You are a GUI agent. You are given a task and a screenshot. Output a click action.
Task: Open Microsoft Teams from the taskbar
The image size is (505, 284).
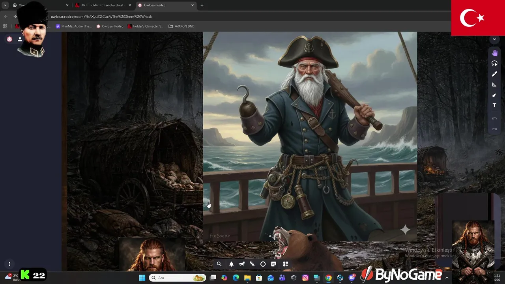(282, 278)
